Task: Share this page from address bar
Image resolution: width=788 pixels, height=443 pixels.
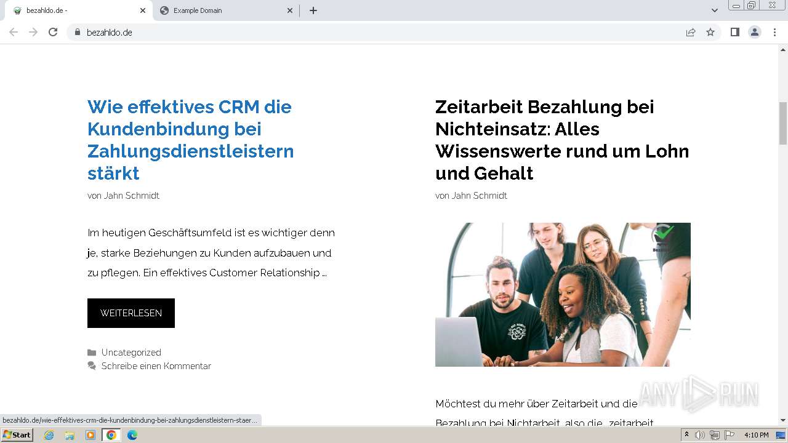Action: click(x=691, y=32)
